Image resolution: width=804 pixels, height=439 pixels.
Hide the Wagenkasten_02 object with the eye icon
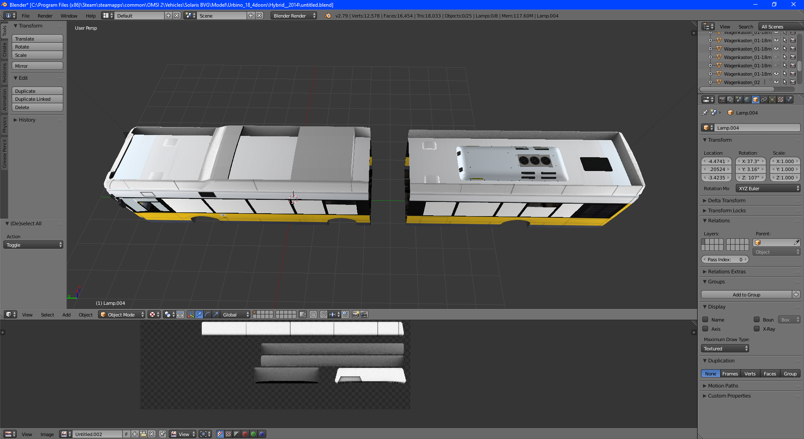click(x=776, y=82)
